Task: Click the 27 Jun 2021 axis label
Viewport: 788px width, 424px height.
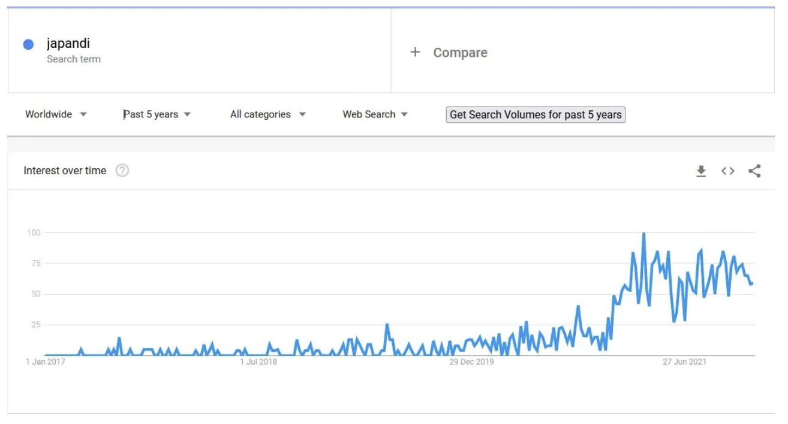Action: pos(684,362)
